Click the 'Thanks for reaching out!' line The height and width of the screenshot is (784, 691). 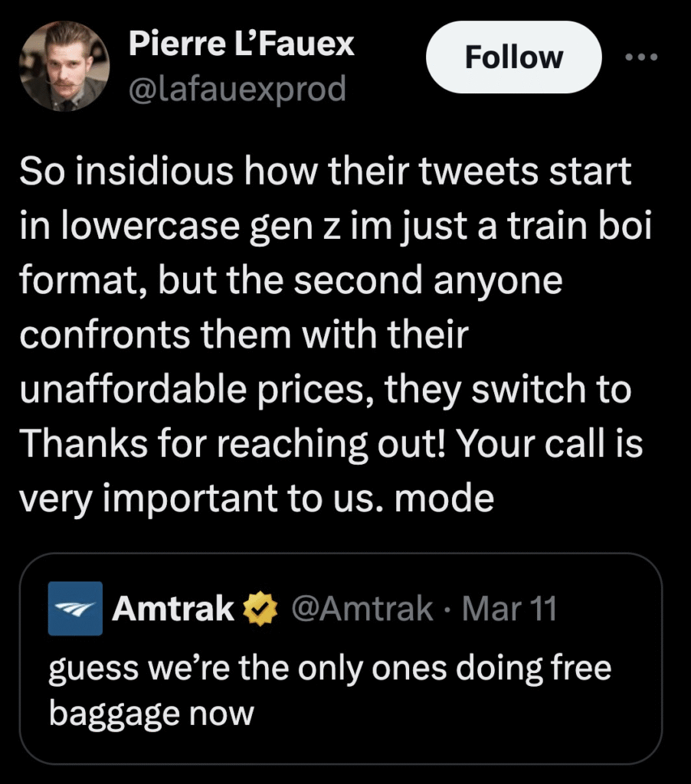click(329, 445)
